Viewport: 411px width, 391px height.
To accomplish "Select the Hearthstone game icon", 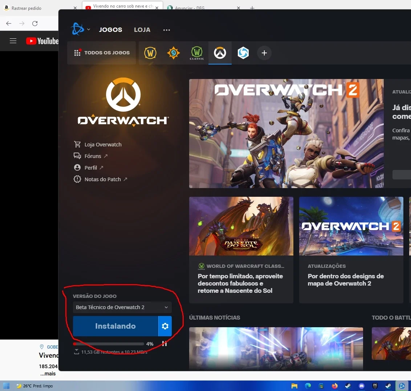I will click(x=173, y=53).
